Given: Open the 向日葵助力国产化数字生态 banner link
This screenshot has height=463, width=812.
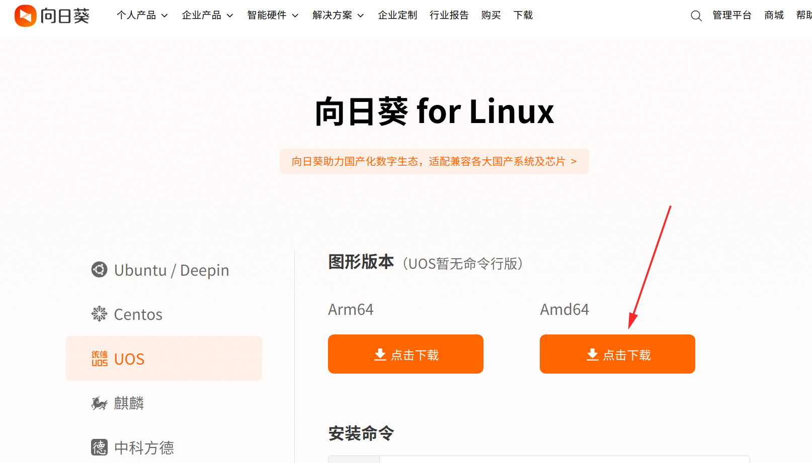Looking at the screenshot, I should point(434,161).
